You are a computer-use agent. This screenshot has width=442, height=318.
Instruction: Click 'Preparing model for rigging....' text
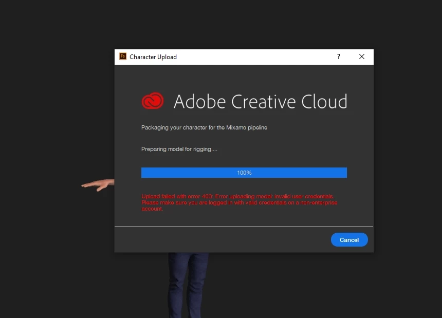point(179,149)
